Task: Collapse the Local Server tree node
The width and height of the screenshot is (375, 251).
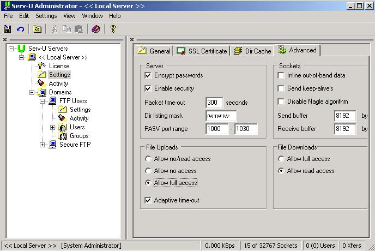Action: coord(21,57)
